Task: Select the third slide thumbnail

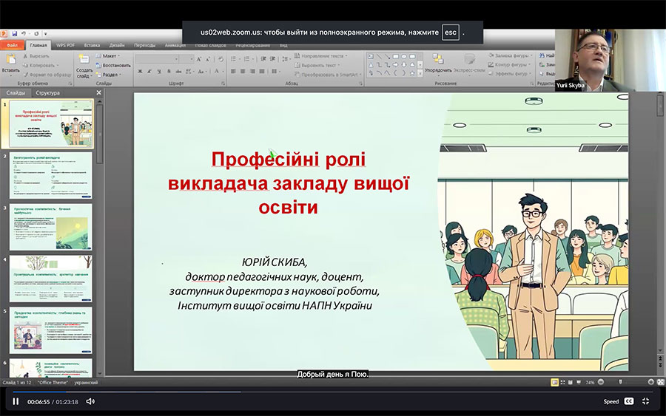Action: (51, 227)
